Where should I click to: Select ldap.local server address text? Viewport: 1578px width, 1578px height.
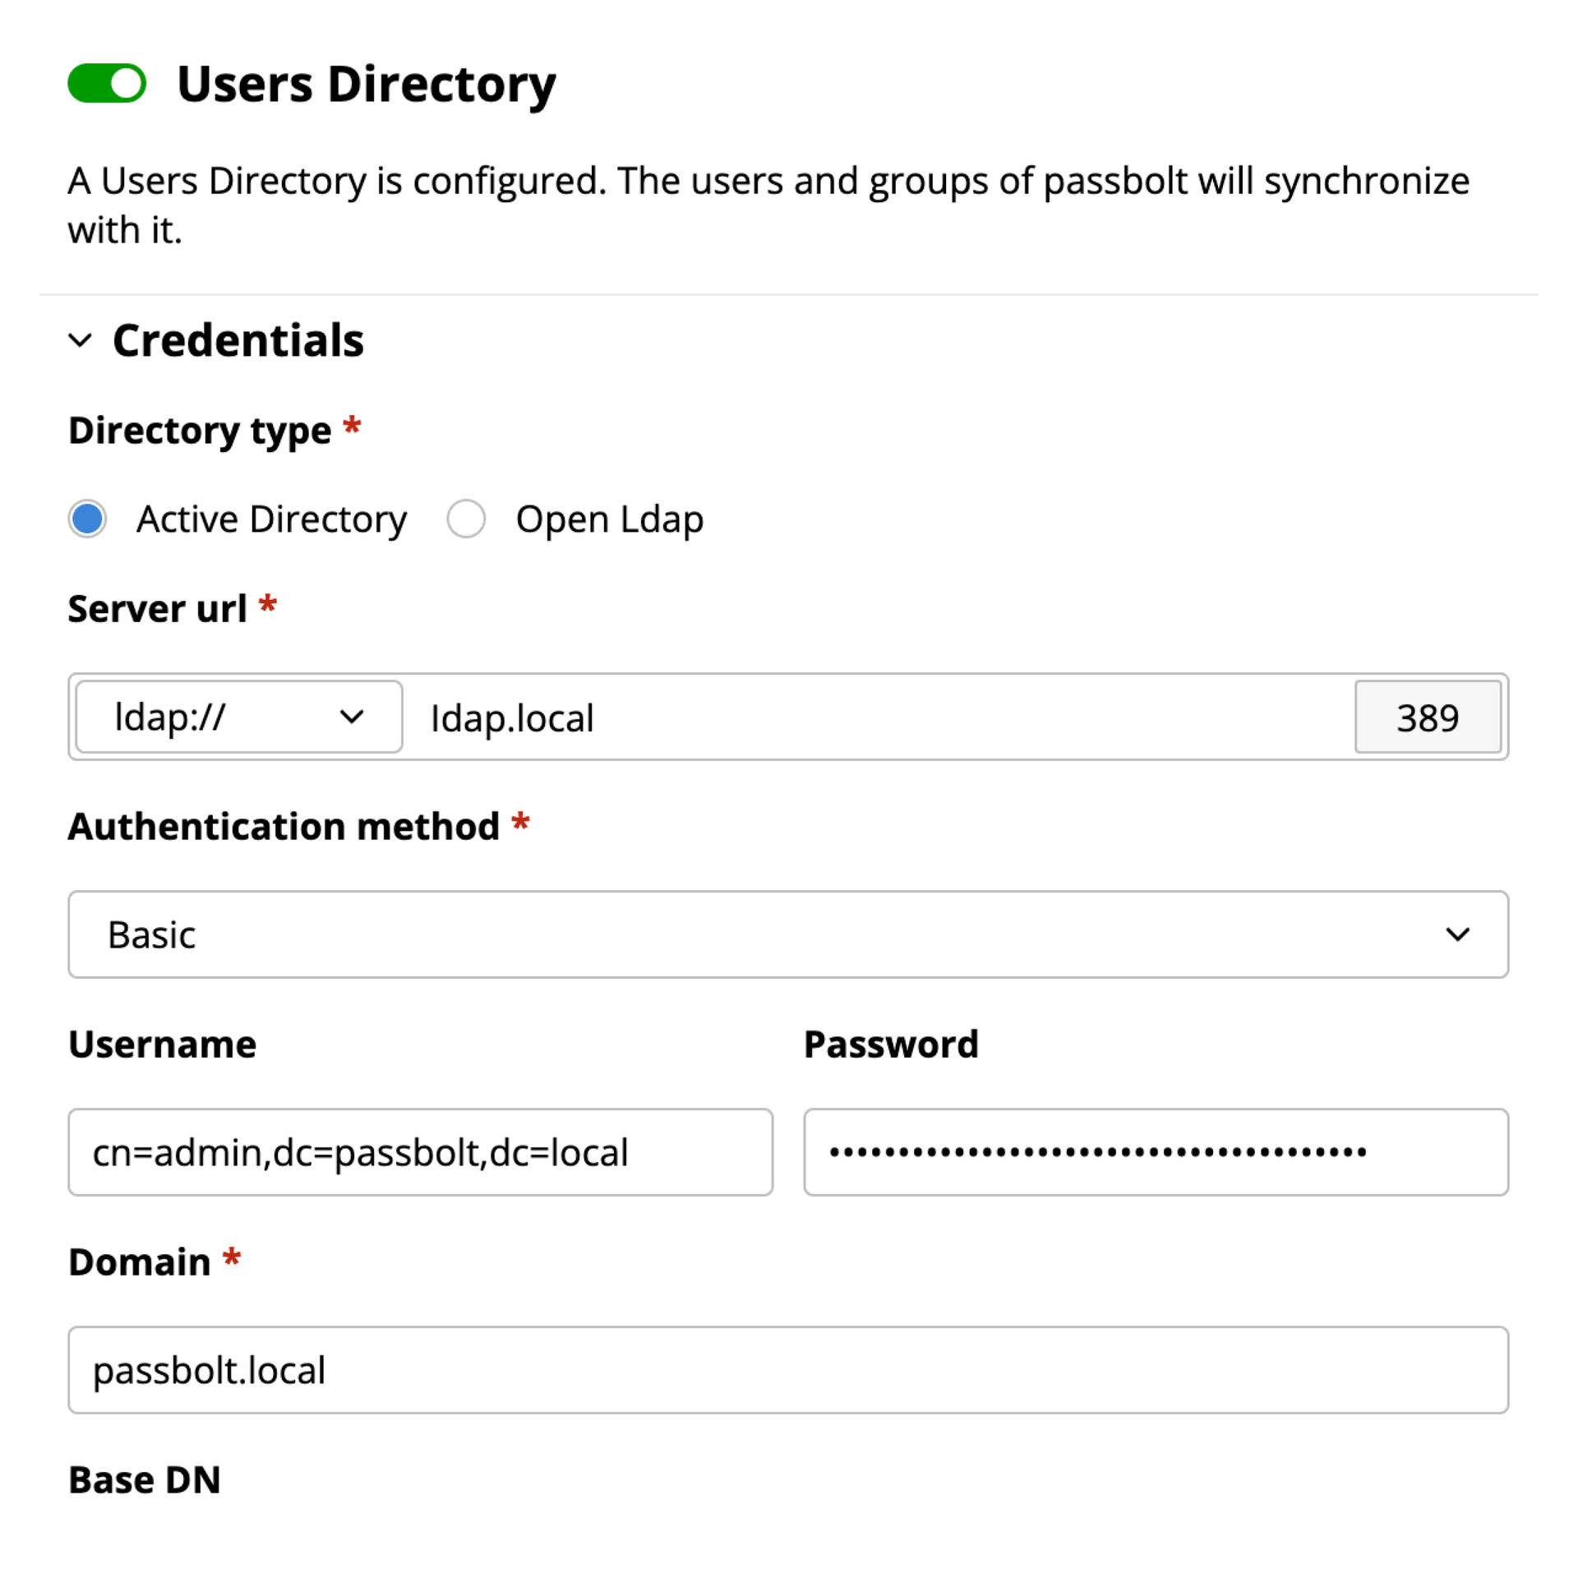tap(511, 717)
